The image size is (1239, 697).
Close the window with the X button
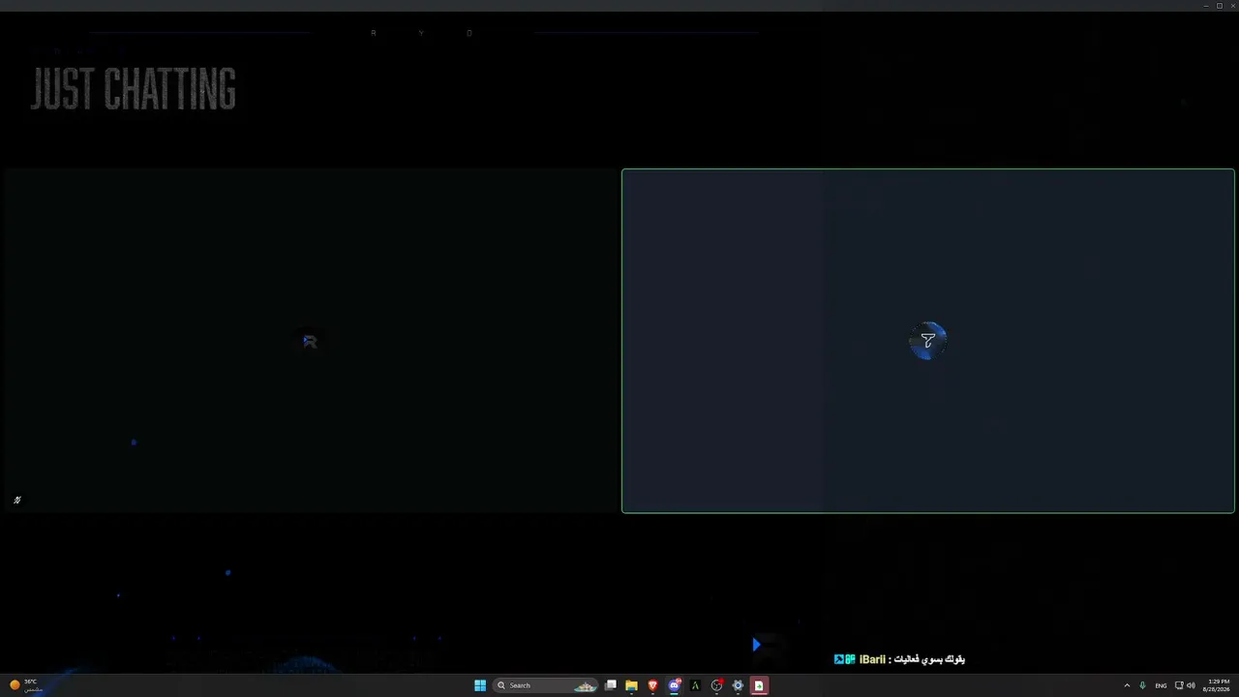point(1232,6)
